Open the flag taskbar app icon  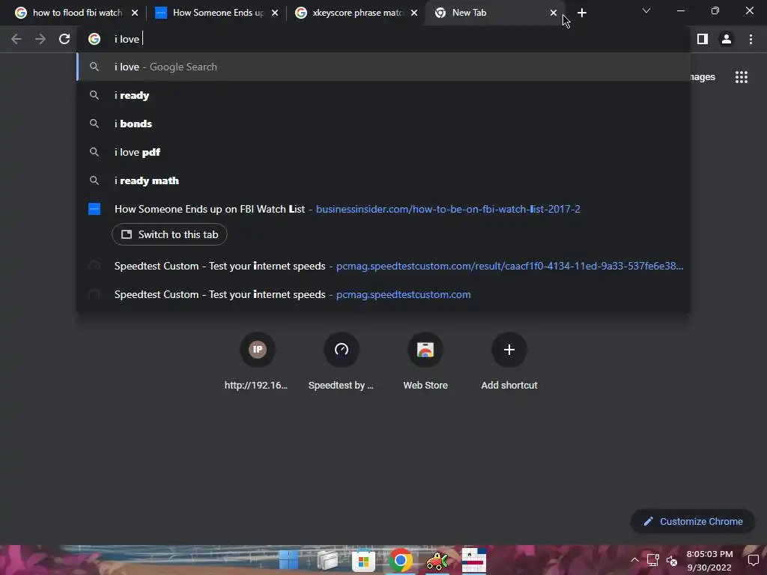(x=474, y=560)
